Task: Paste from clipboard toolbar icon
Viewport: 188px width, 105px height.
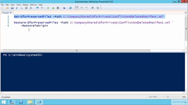Action: click(26, 8)
